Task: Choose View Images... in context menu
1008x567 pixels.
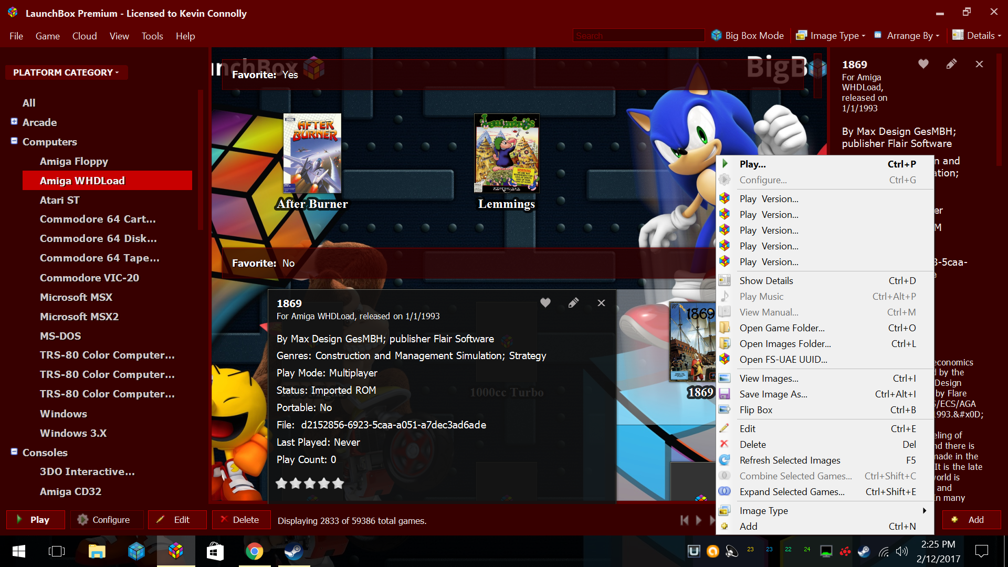Action: coord(825,379)
